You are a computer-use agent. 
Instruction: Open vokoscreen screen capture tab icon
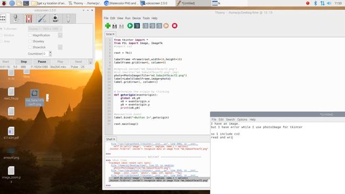[x=3, y=18]
